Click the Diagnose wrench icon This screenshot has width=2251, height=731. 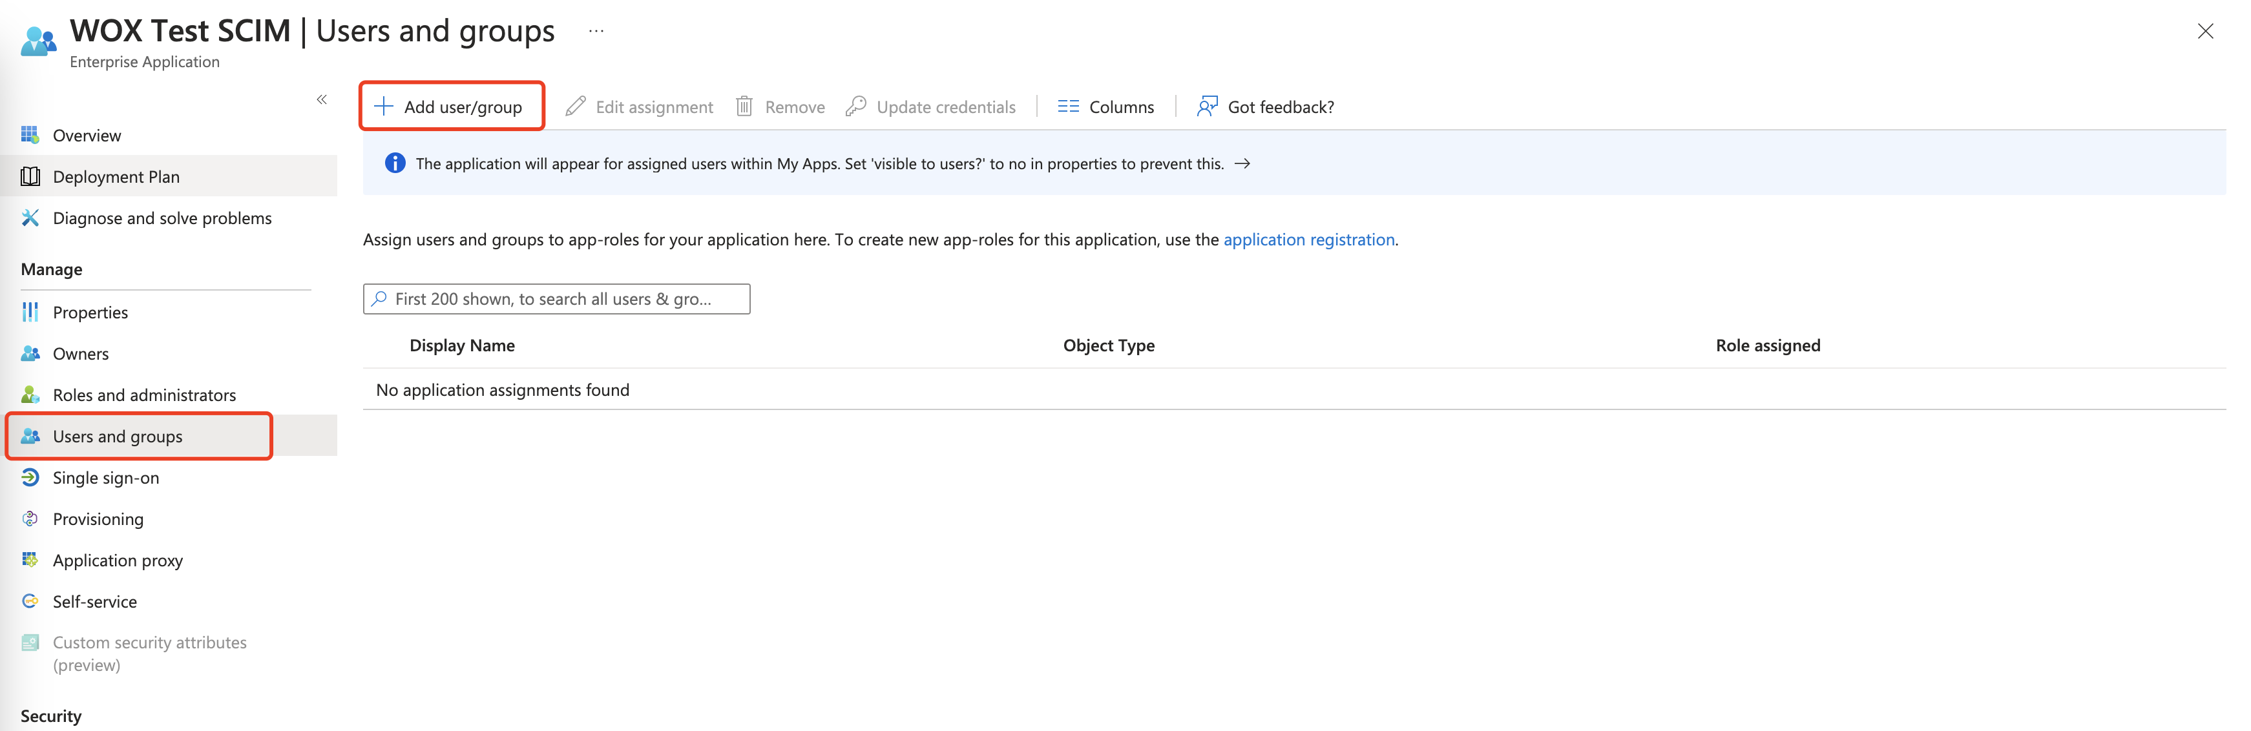[x=30, y=218]
